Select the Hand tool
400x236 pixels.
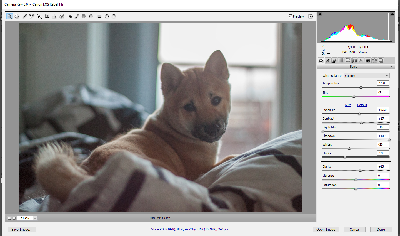[17, 16]
